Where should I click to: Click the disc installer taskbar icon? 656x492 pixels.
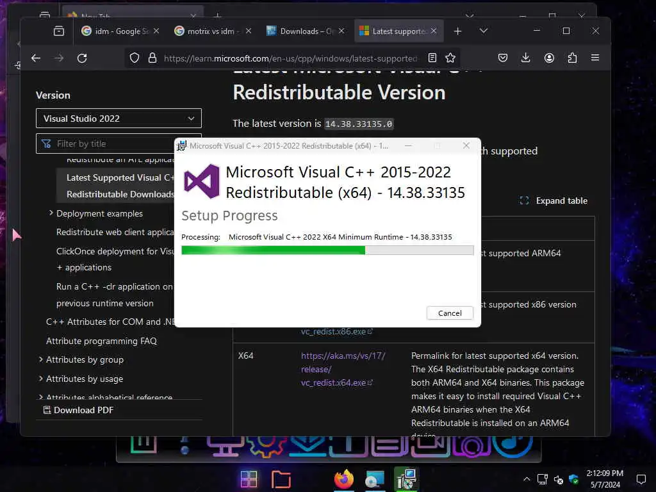374,479
